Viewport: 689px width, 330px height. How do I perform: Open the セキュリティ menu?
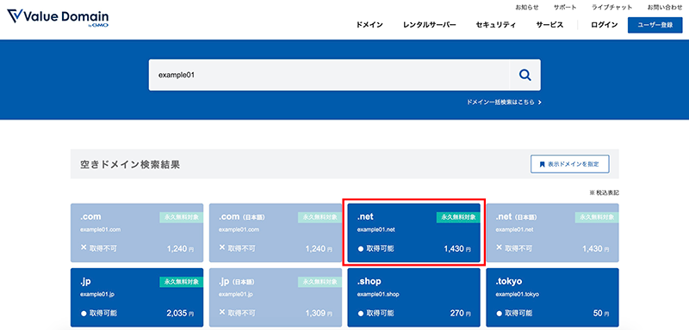click(x=496, y=25)
